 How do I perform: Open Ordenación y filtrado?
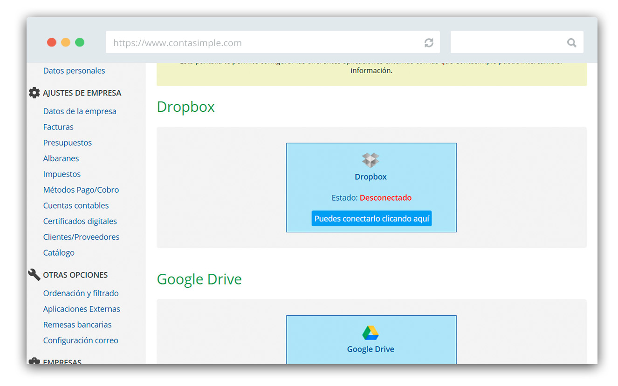click(81, 293)
